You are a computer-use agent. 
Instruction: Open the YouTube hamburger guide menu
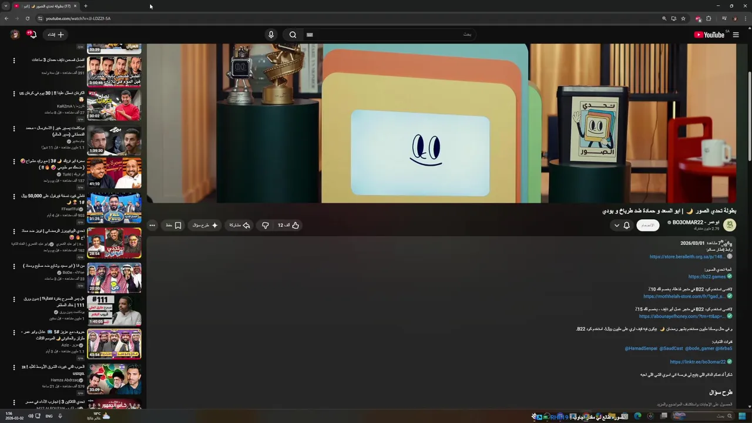pos(736,35)
